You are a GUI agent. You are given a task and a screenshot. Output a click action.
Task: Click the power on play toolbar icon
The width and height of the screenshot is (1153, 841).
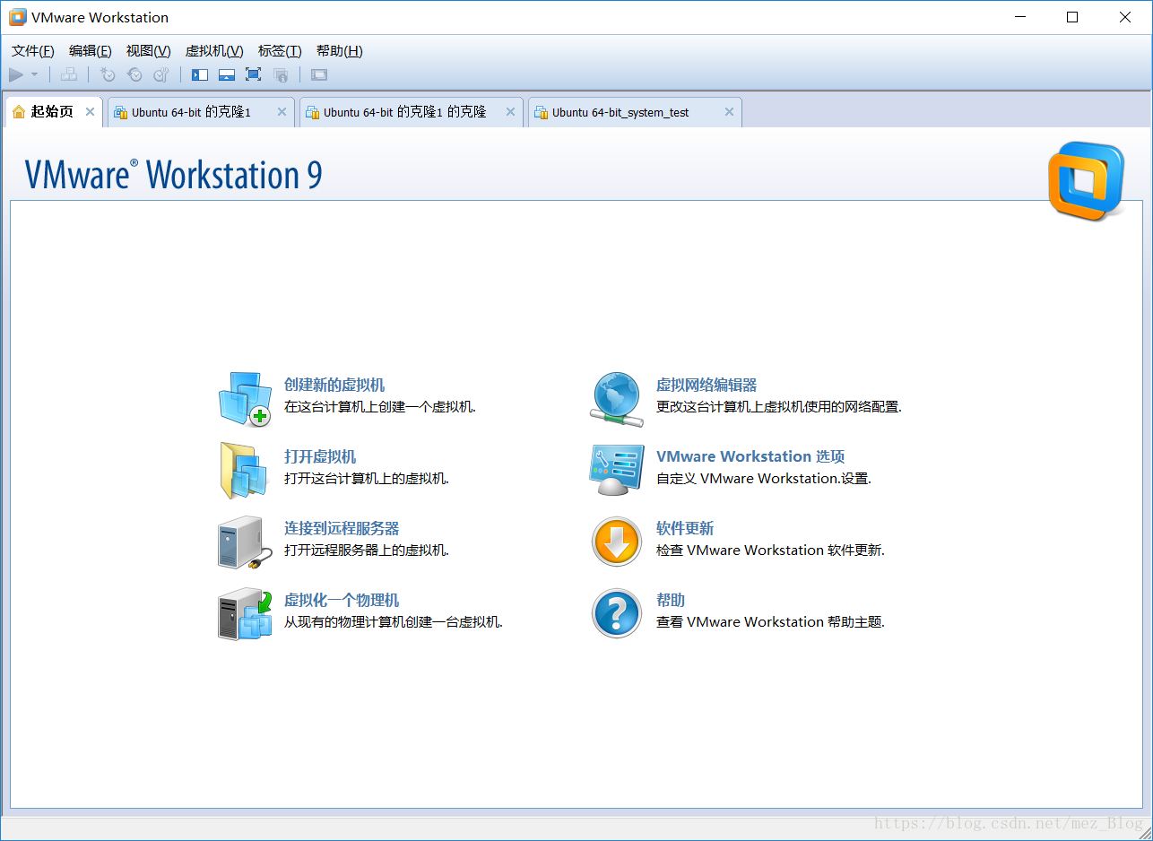tap(16, 75)
